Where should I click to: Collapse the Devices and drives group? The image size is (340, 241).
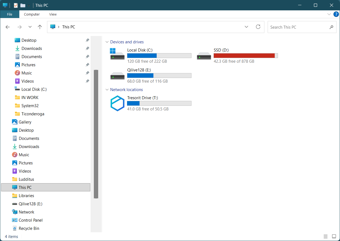(107, 42)
